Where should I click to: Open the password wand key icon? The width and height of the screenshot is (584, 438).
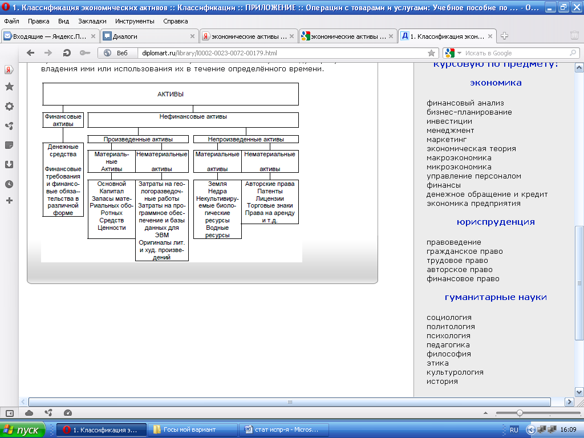[x=85, y=53]
